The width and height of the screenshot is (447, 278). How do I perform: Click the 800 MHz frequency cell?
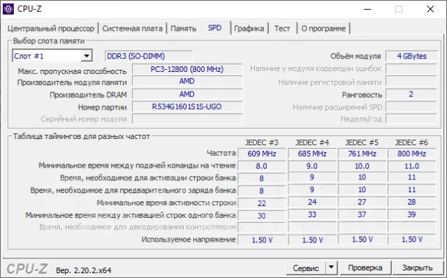[411, 154]
